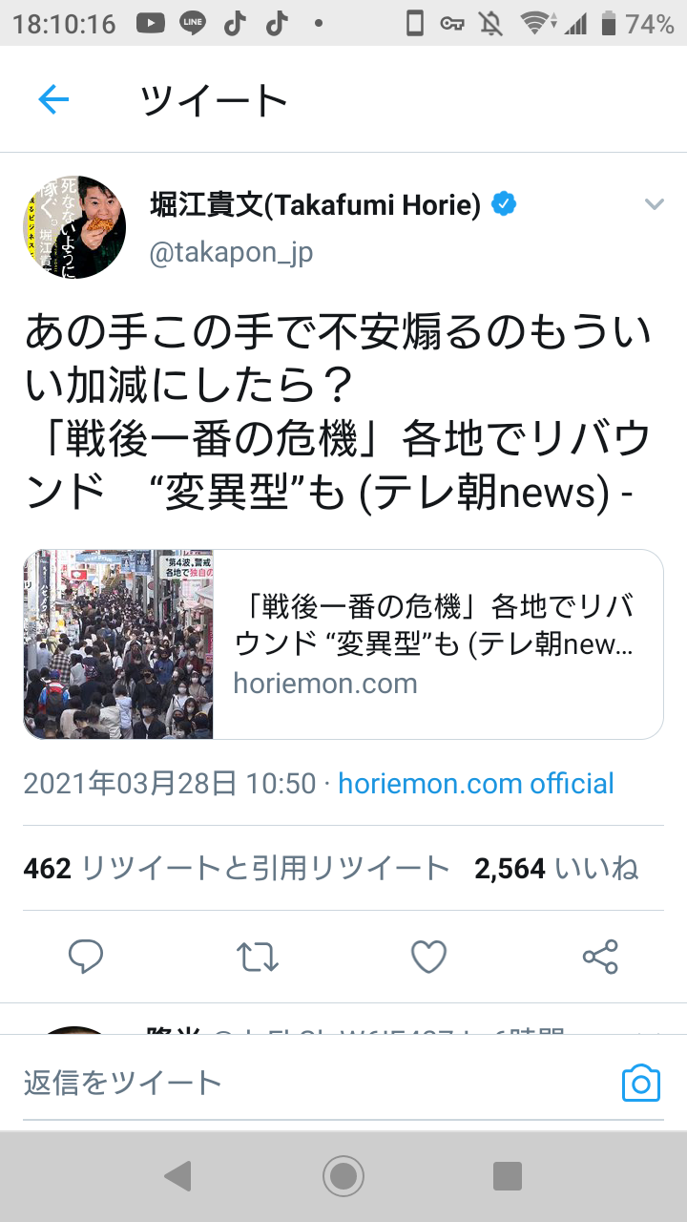The image size is (687, 1222).
Task: Like the tweet with the heart icon
Action: pyautogui.click(x=428, y=956)
